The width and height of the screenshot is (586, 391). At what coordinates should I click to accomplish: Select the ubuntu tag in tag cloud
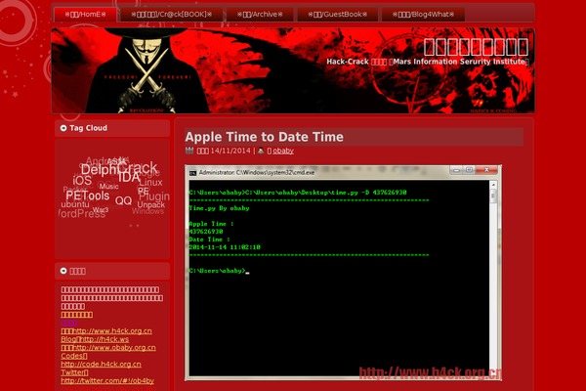click(75, 204)
